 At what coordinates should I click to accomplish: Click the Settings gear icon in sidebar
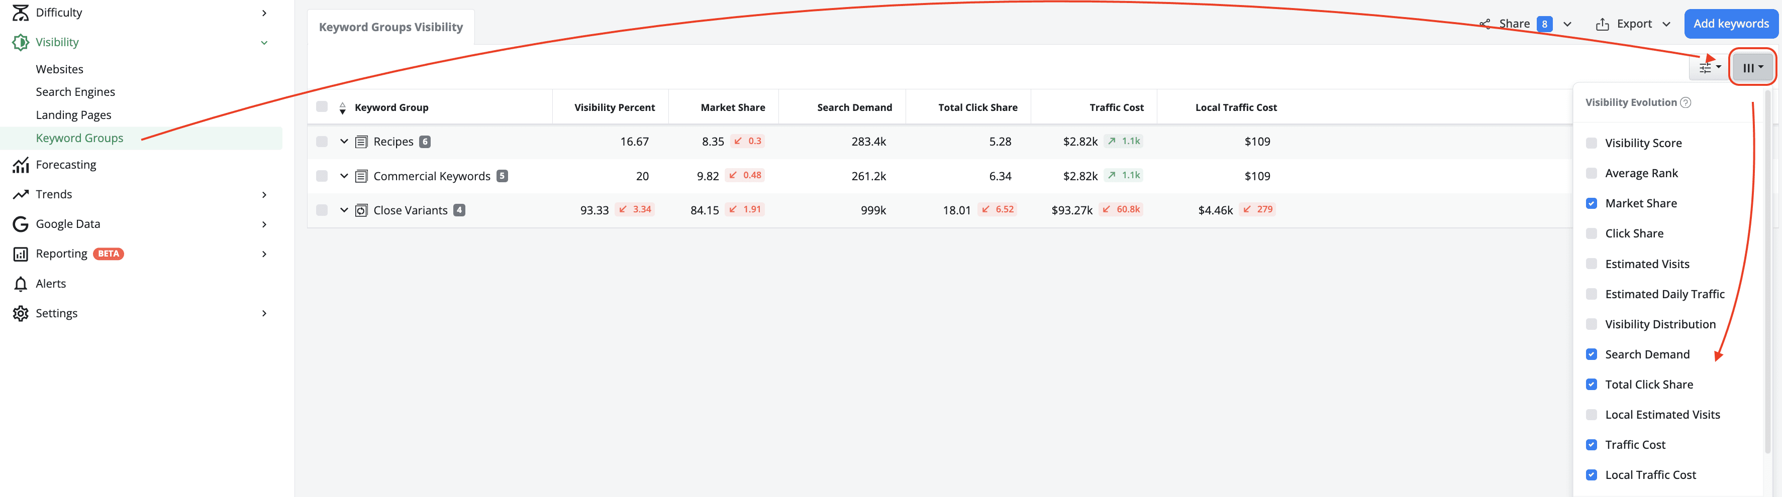click(x=21, y=313)
